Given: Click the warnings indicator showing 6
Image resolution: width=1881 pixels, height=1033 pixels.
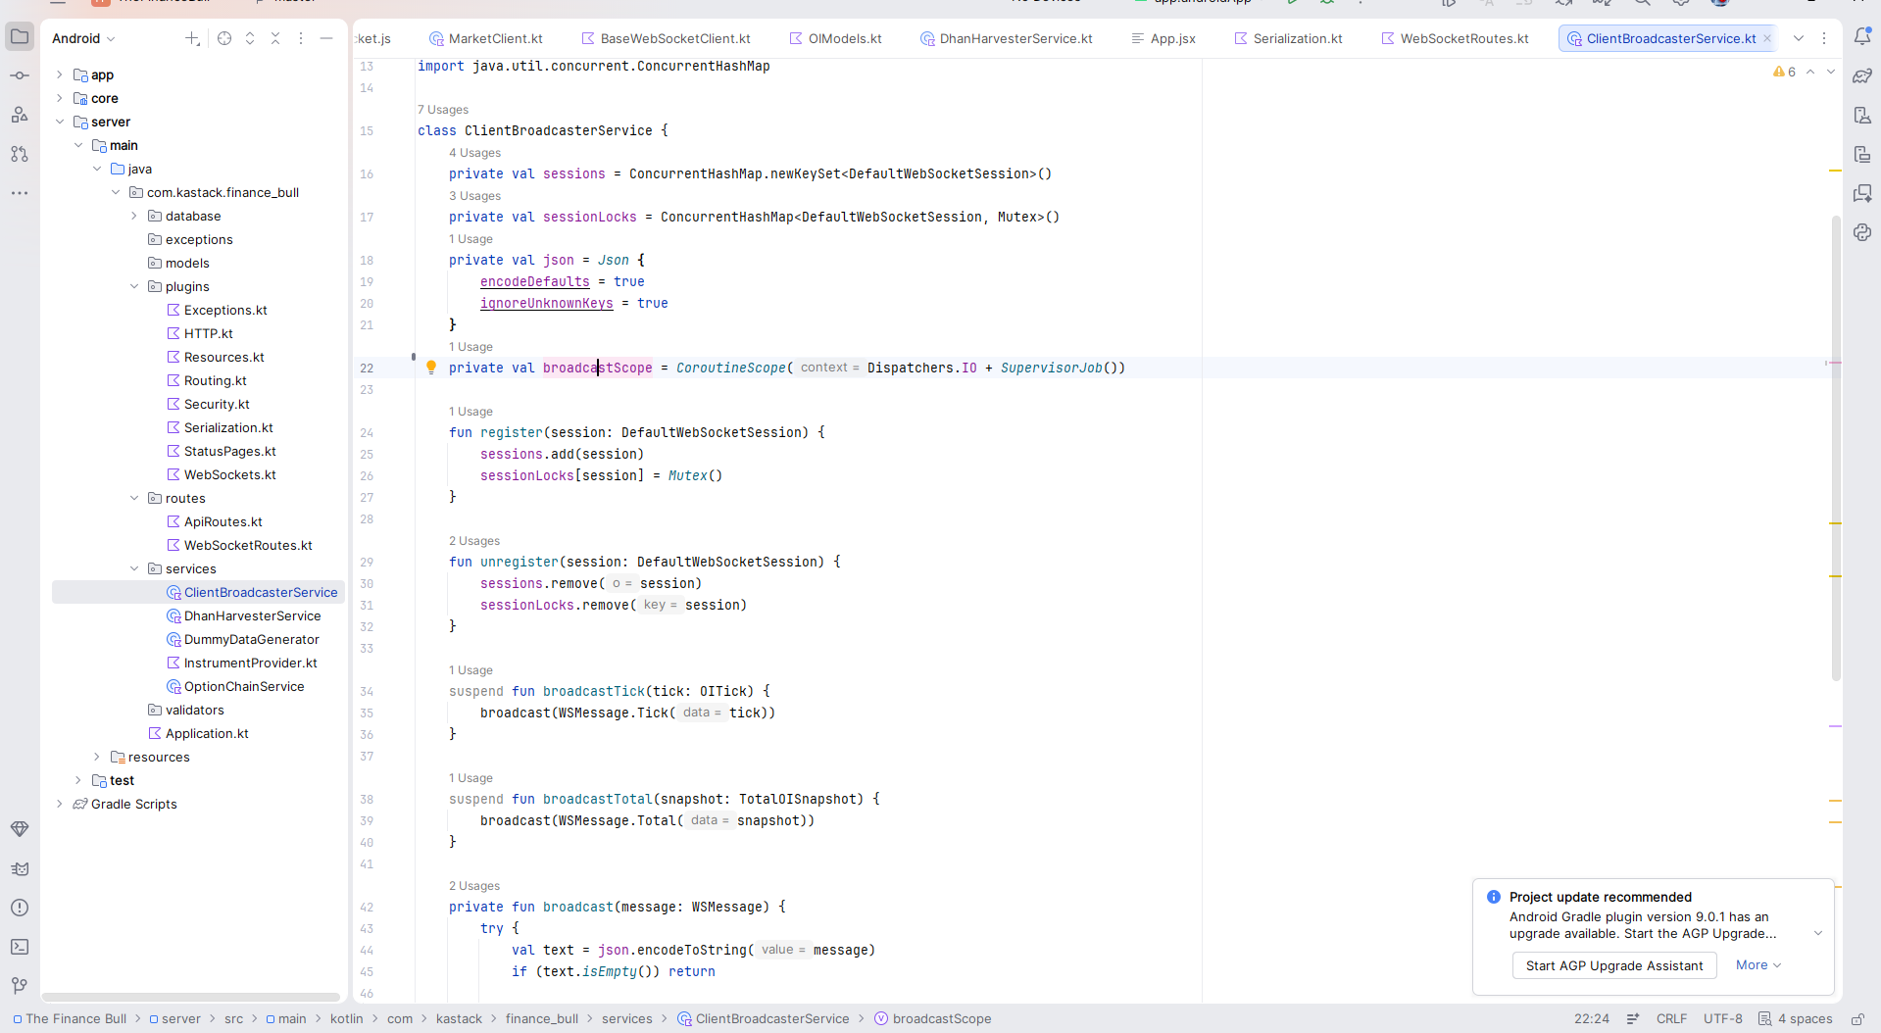Looking at the screenshot, I should (1784, 72).
